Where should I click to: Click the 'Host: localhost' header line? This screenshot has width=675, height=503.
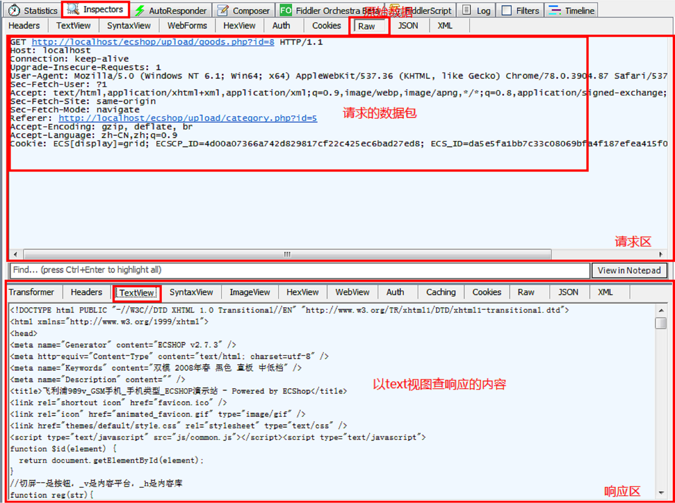pyautogui.click(x=50, y=50)
